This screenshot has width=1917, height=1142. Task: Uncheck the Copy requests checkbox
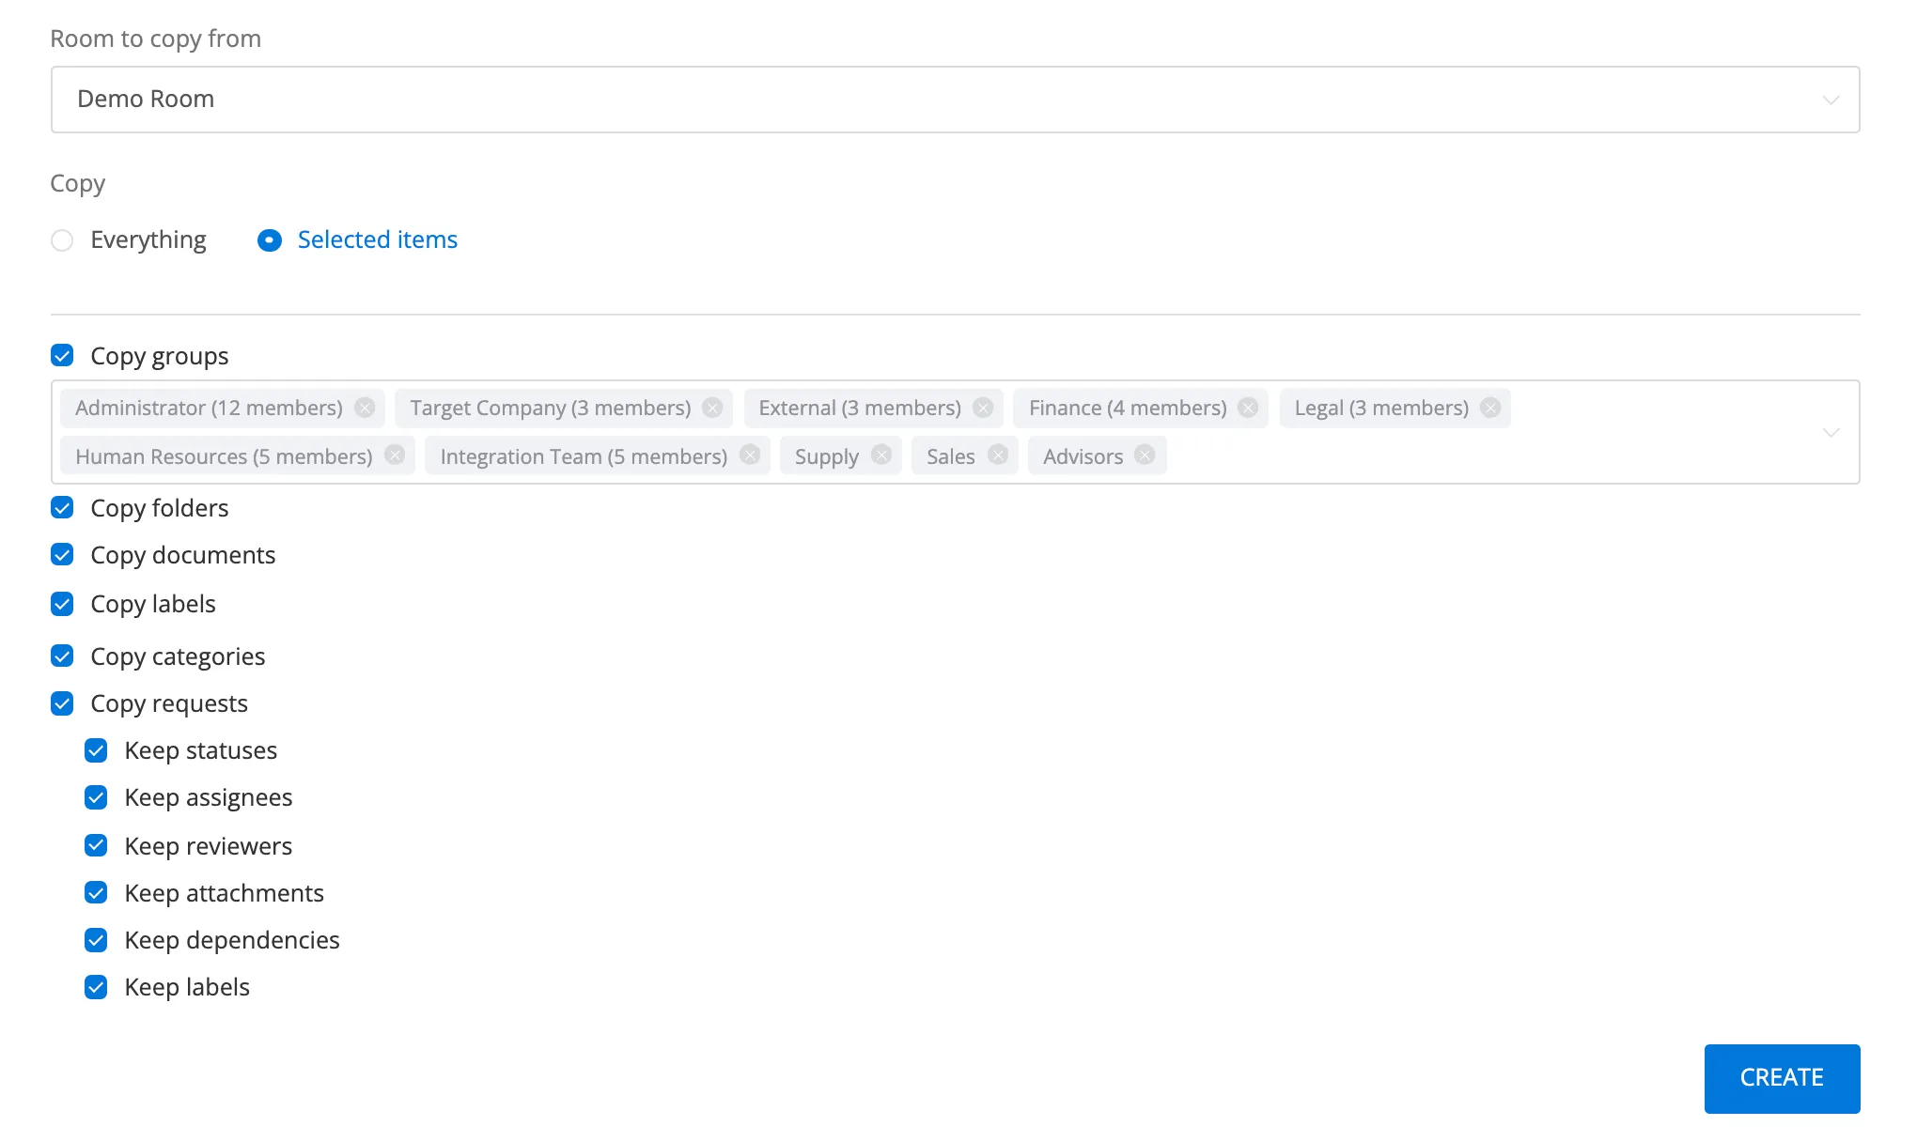[62, 703]
